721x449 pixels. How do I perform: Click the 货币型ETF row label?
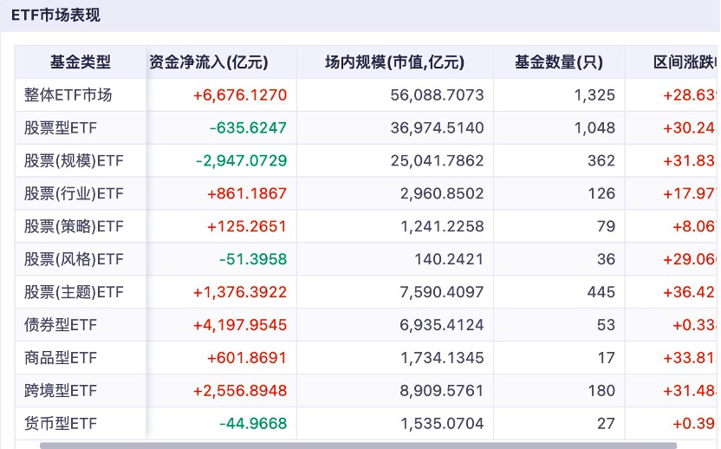pyautogui.click(x=61, y=424)
